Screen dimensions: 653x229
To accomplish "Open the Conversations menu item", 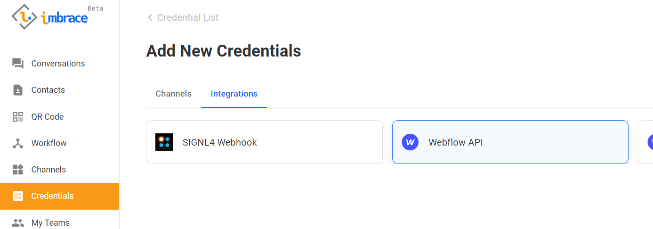I will click(58, 64).
